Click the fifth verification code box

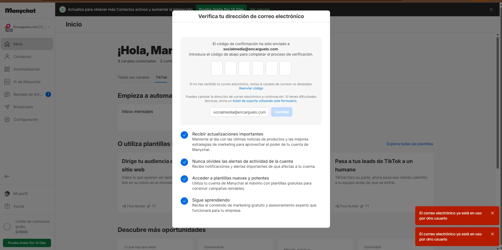click(x=272, y=68)
